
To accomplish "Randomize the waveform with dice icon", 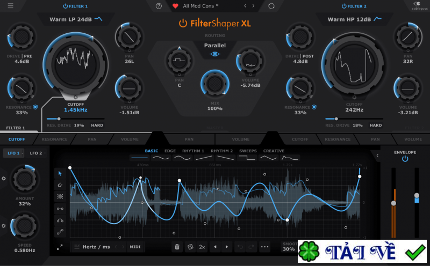I will (190, 247).
